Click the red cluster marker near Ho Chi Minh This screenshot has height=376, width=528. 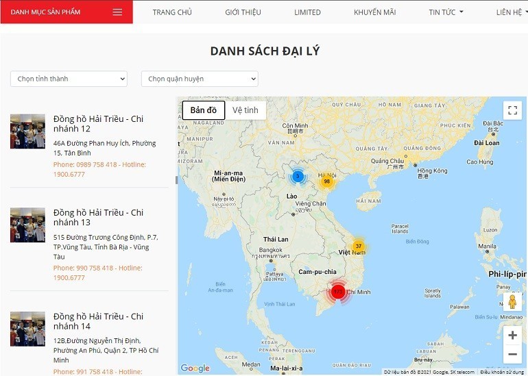coord(337,292)
